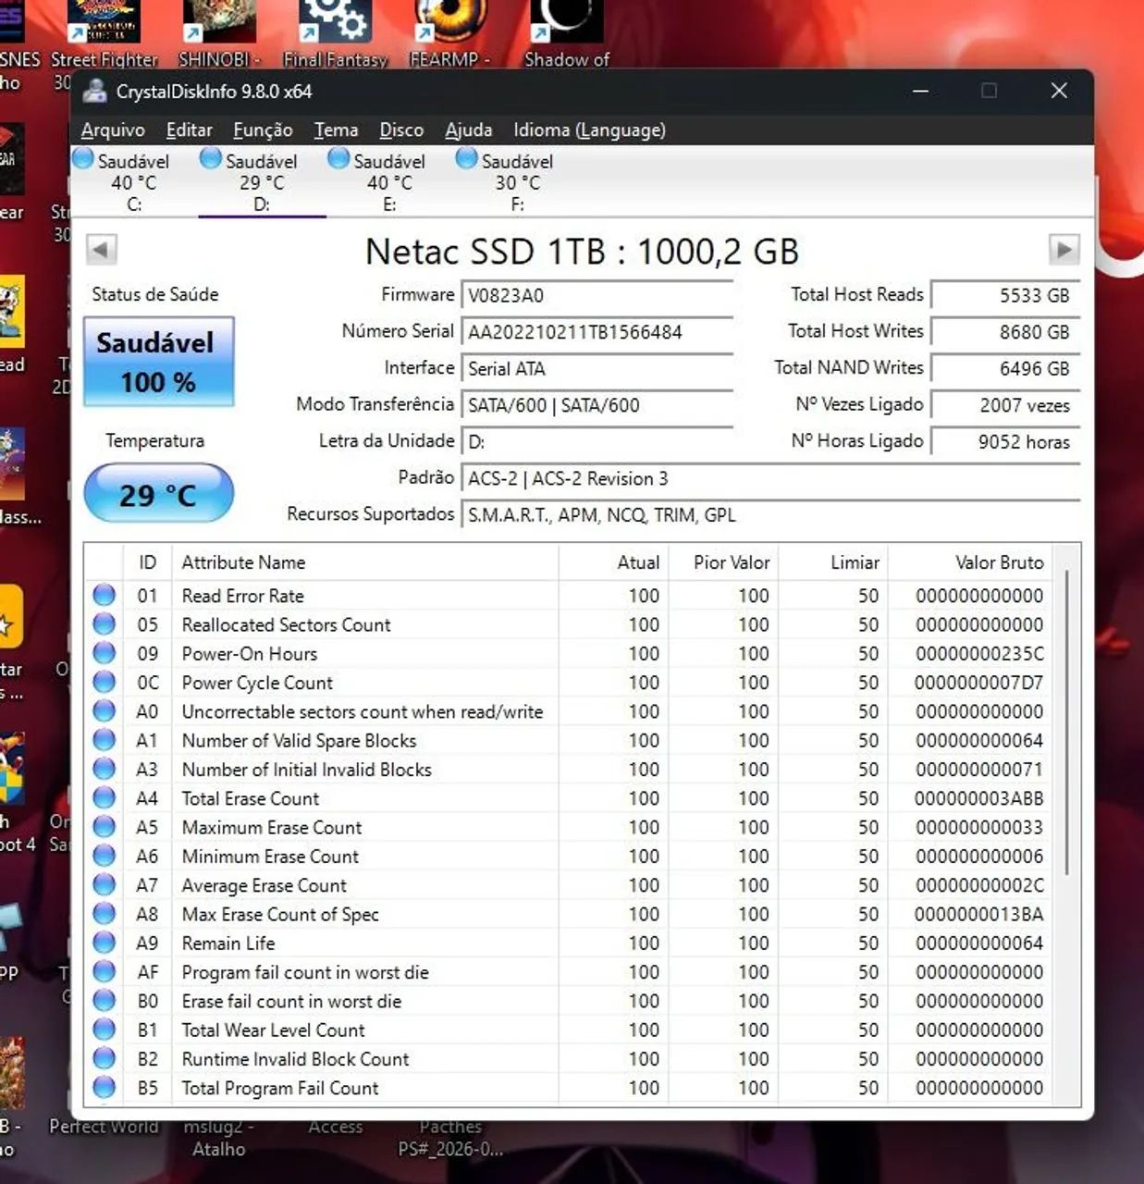
Task: Click raw value 00000000235C of Power-On Hours
Action: pyautogui.click(x=979, y=653)
